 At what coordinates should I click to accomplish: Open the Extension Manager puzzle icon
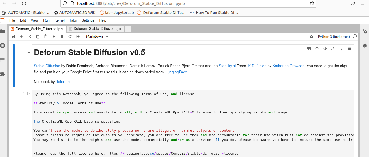(x=2, y=74)
